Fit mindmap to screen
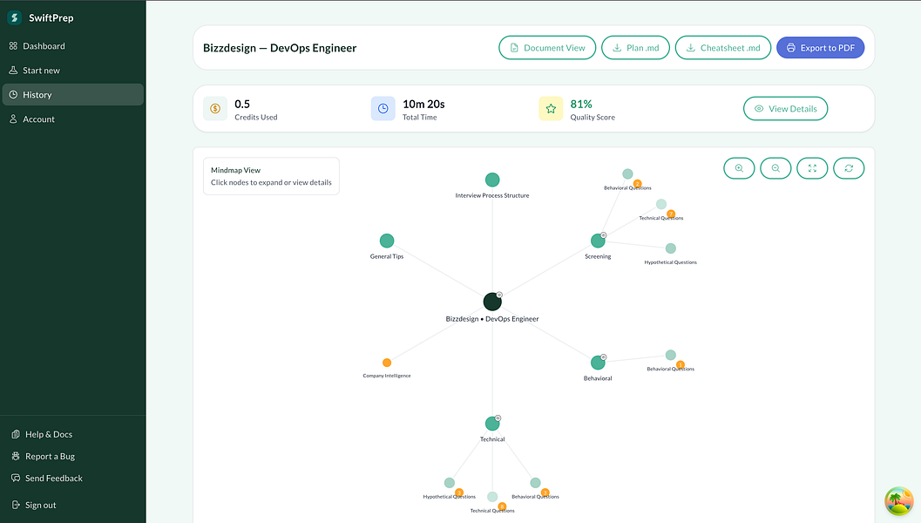The width and height of the screenshot is (921, 523). (812, 168)
